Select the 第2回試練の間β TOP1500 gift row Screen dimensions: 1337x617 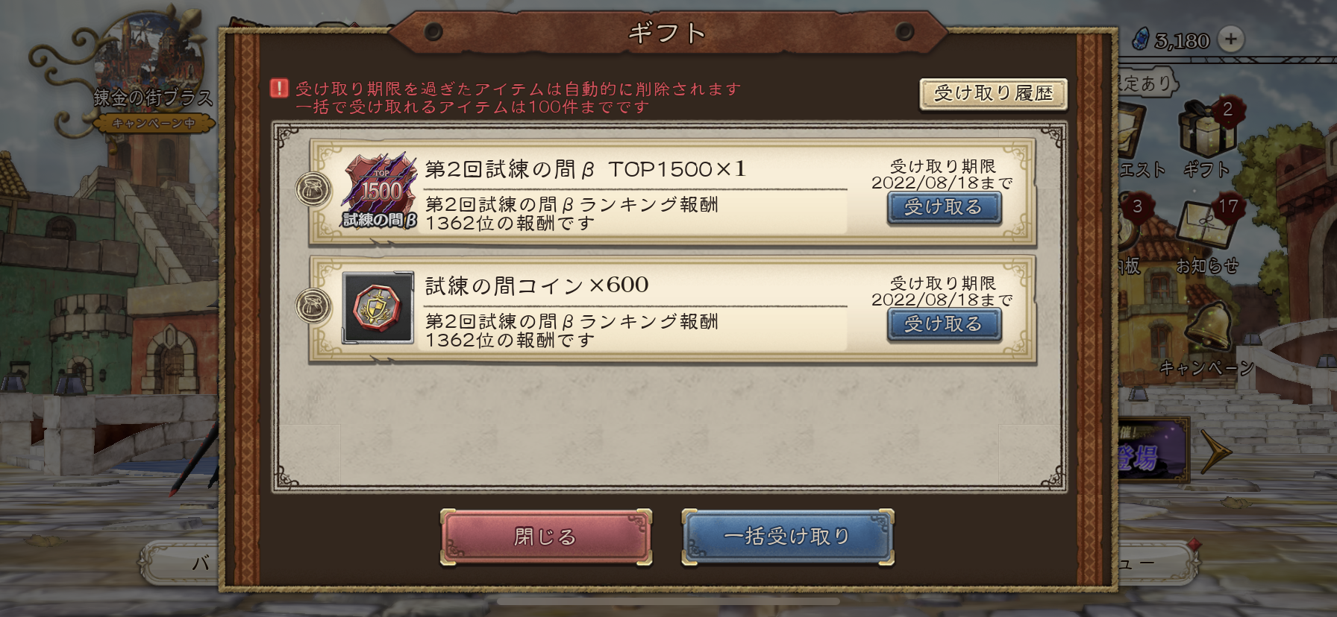[x=672, y=192]
